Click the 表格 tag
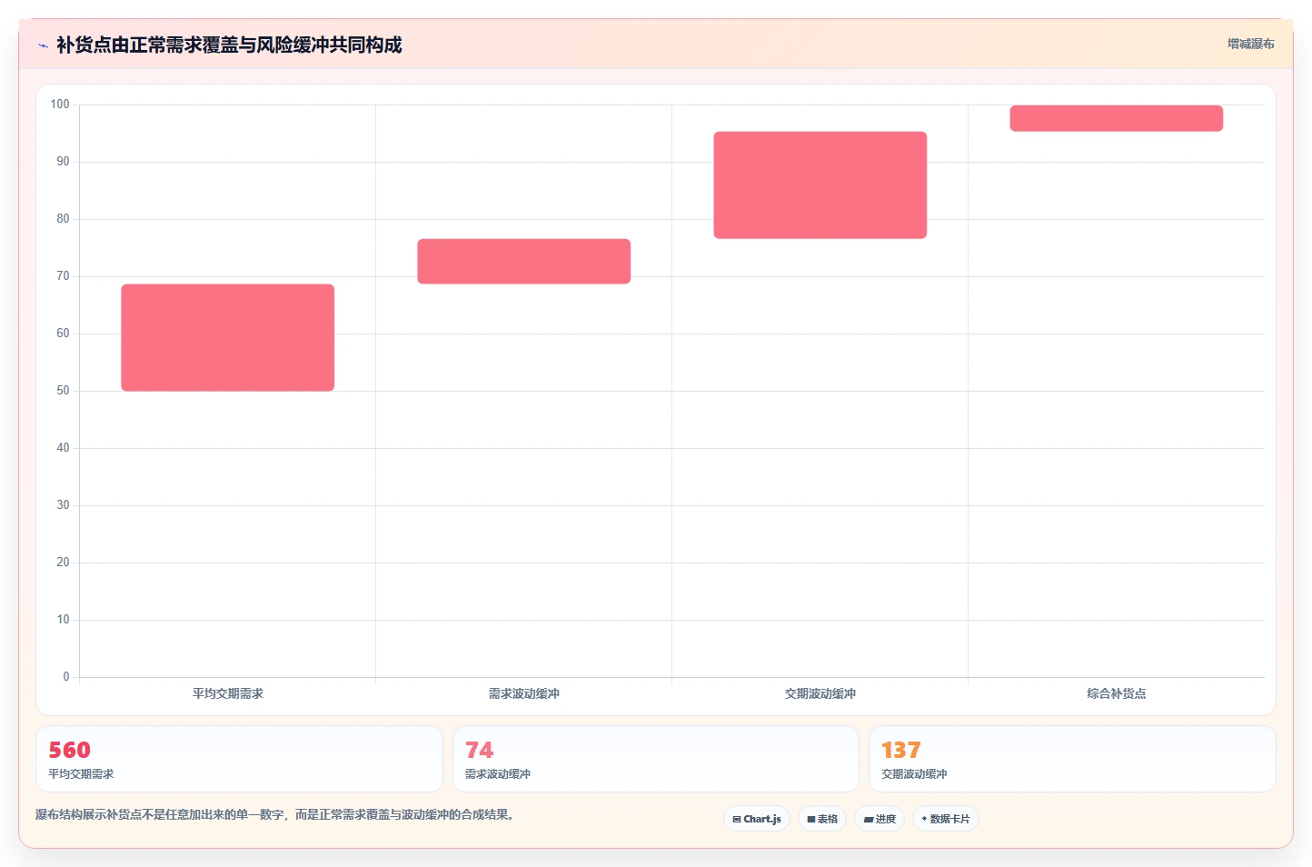The height and width of the screenshot is (867, 1312). point(822,819)
